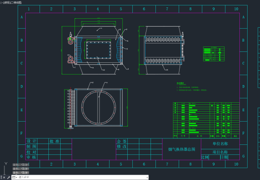Open recent commands dropdown in command line
Screen dimensions: 260x180
click(15, 178)
